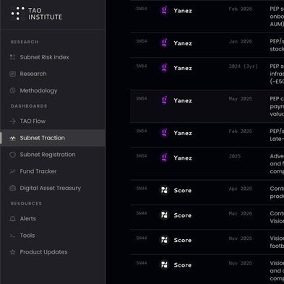Click the Research page icon
Image resolution: width=284 pixels, height=284 pixels.
pyautogui.click(x=12, y=74)
